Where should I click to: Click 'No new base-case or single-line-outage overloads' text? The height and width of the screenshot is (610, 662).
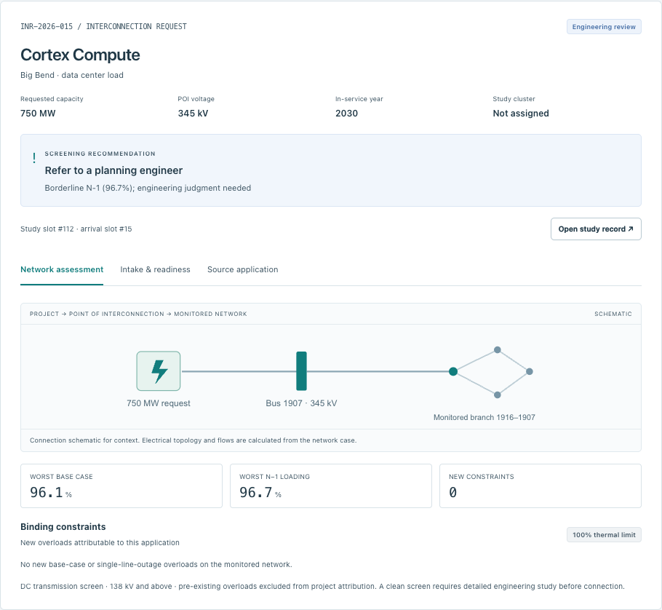pyautogui.click(x=156, y=565)
